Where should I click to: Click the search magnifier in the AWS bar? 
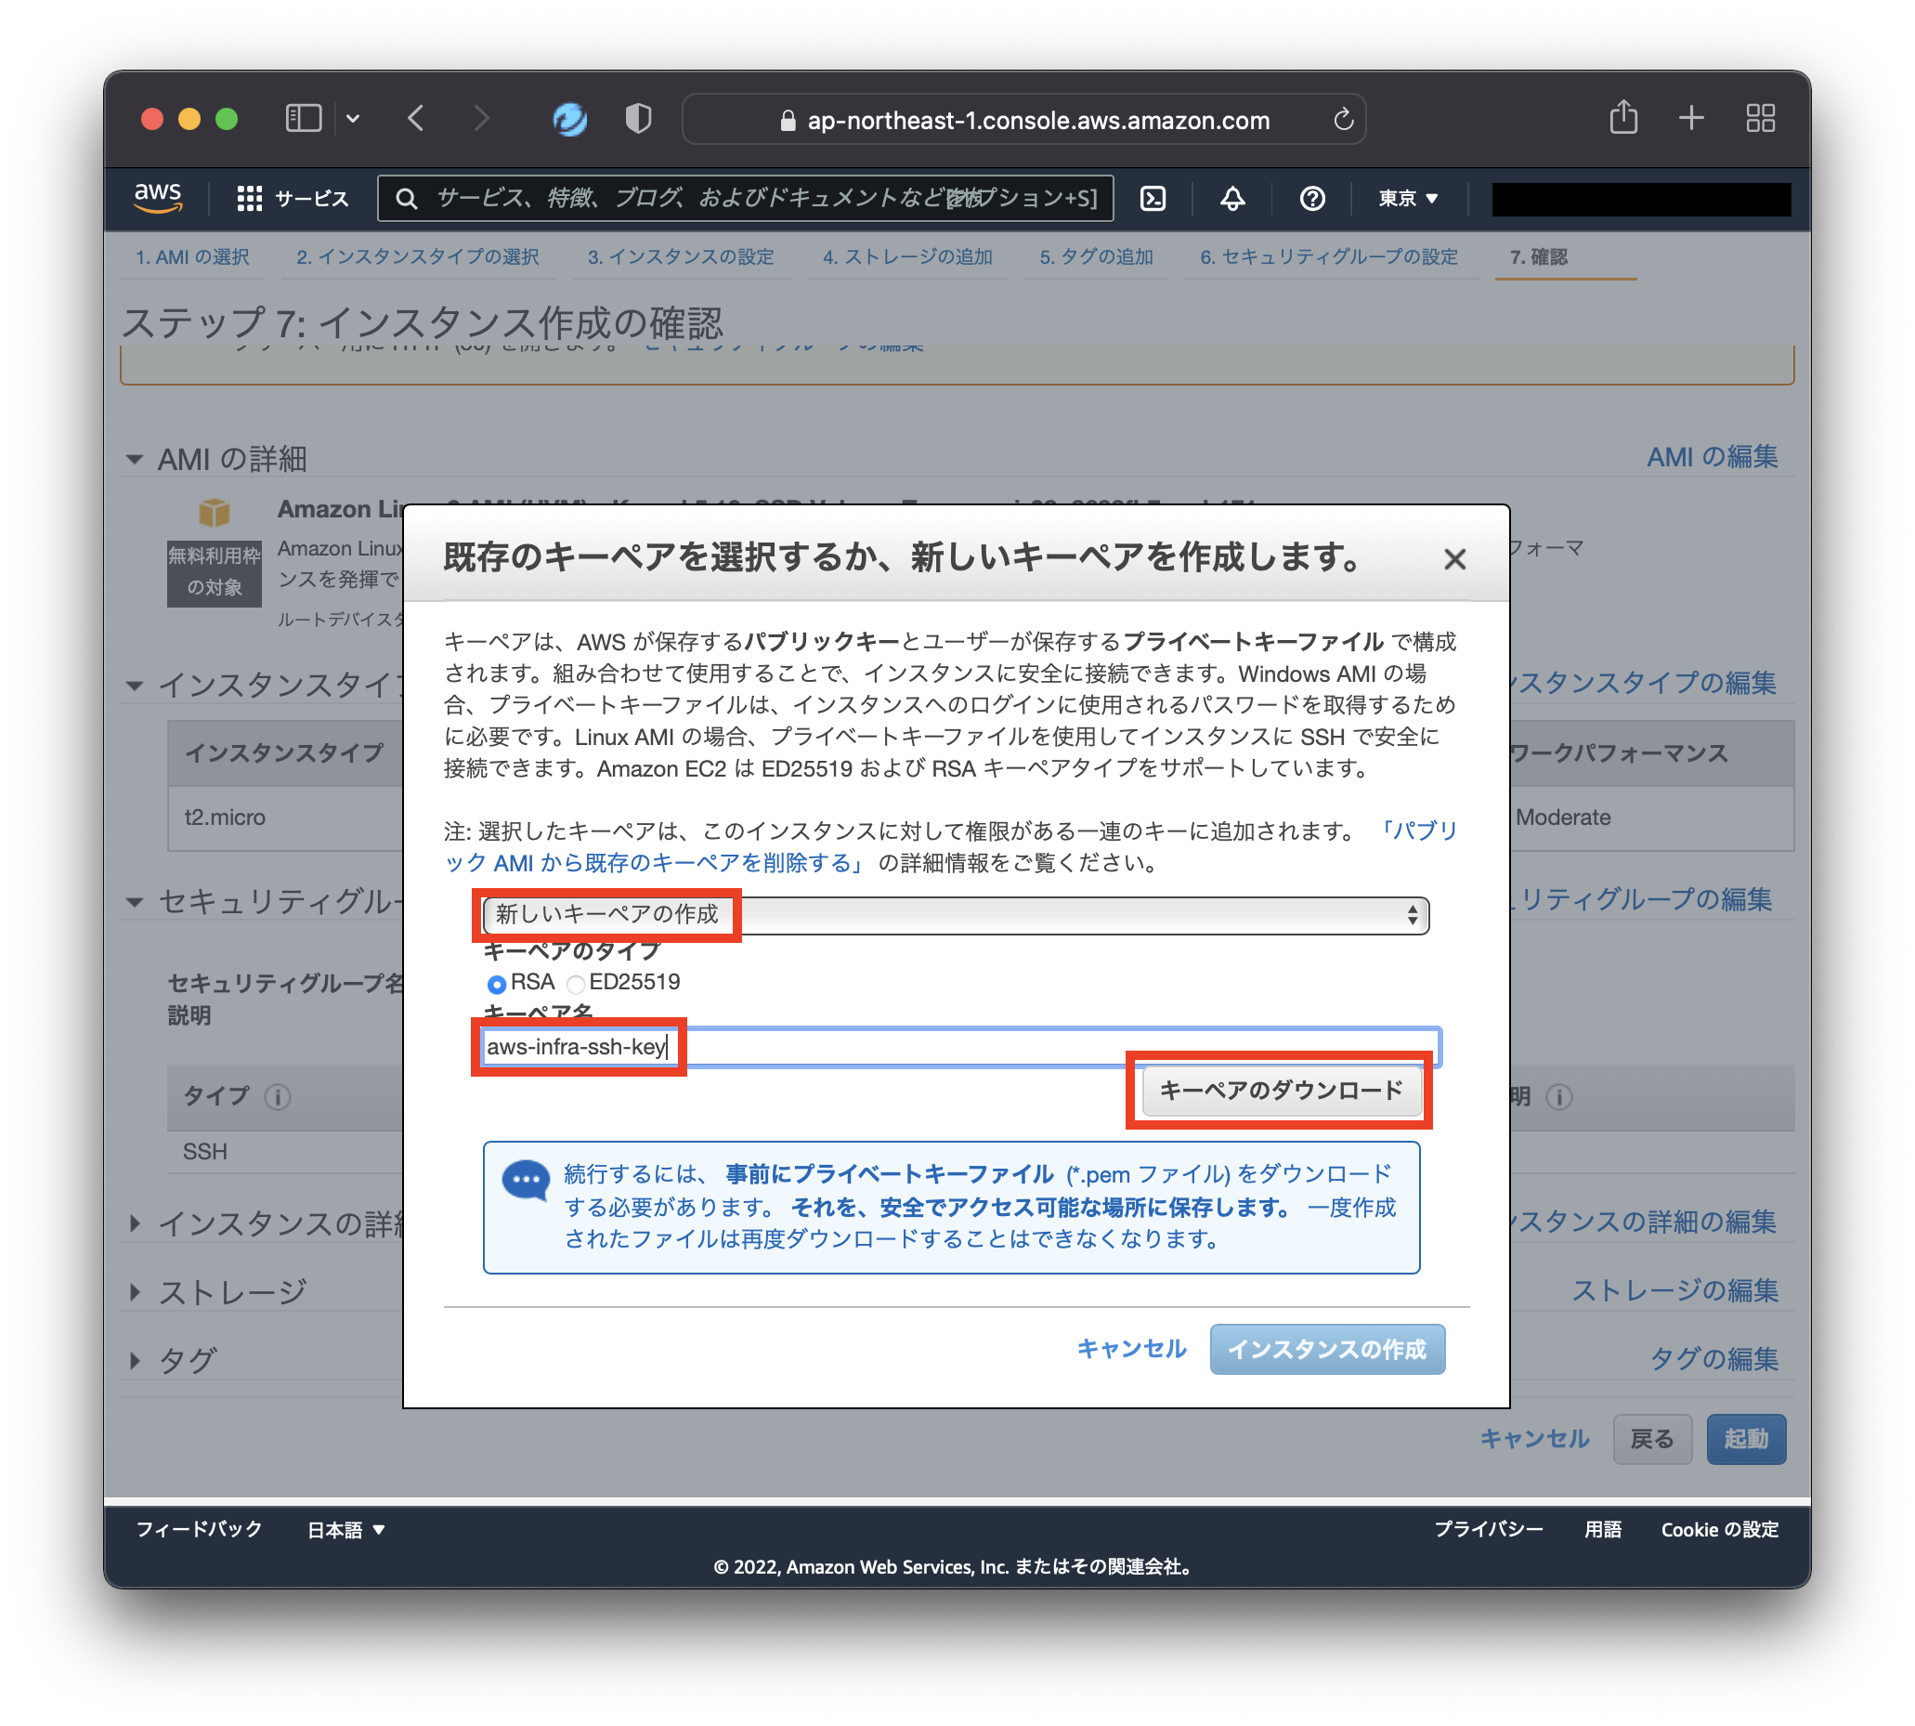tap(407, 198)
